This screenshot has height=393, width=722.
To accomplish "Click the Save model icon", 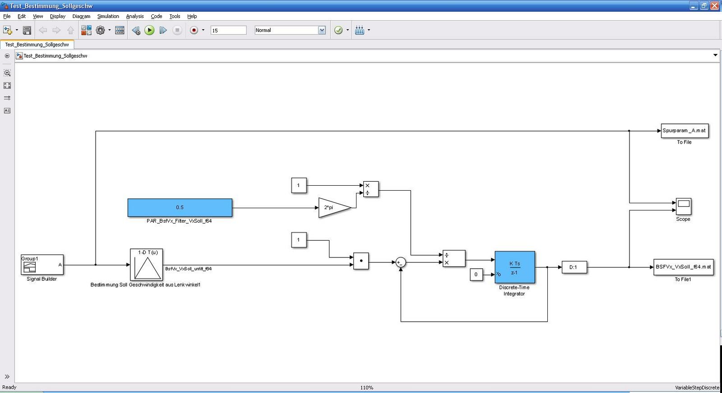I will [x=27, y=30].
